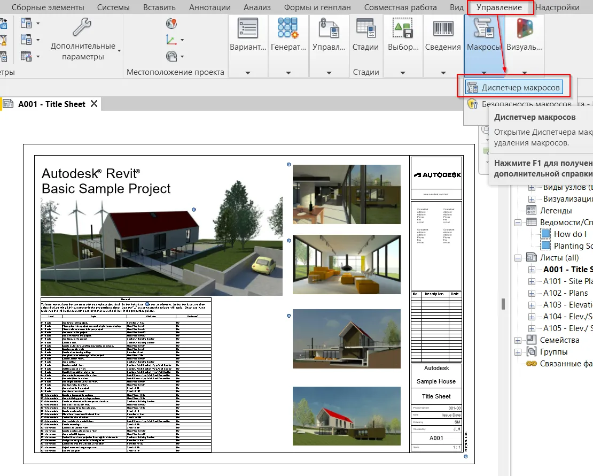Screen dimensions: 593x476
Task: Switch to the Вставить ribbon tab
Action: [x=159, y=7]
